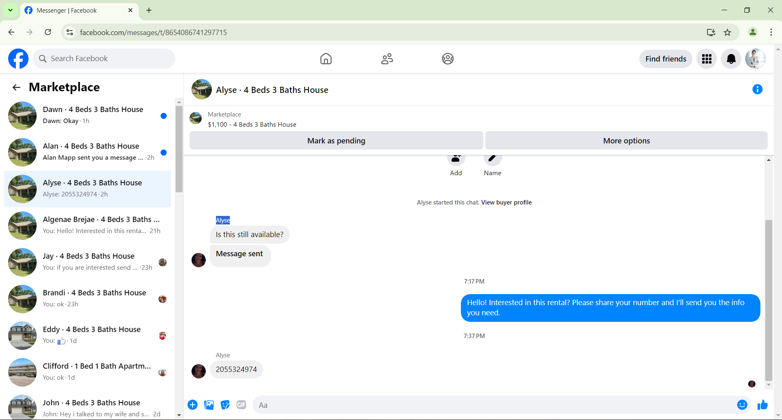Open a new browser tab
The image size is (782, 420).
149,10
